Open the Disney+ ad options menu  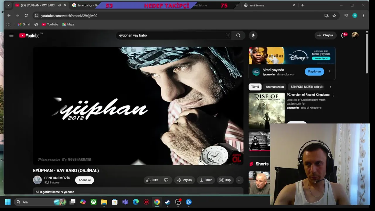pos(330,72)
